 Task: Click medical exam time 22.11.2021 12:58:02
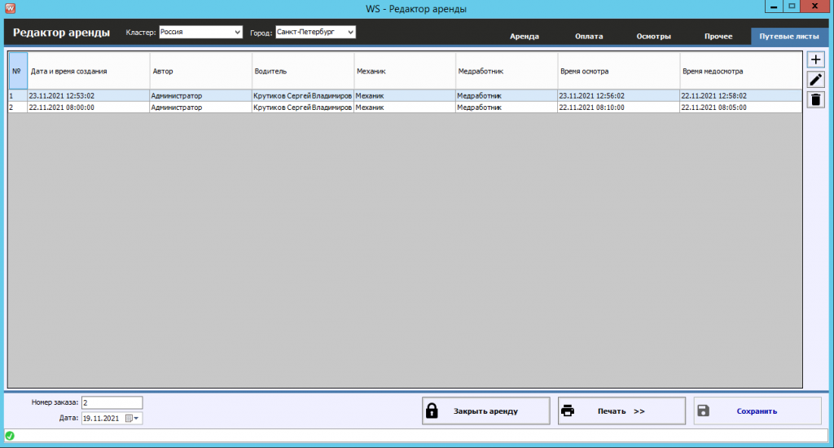741,96
